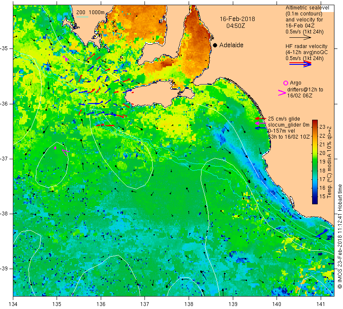
Task: Click the -37 latitude axis label
Action: pyautogui.click(x=4, y=158)
